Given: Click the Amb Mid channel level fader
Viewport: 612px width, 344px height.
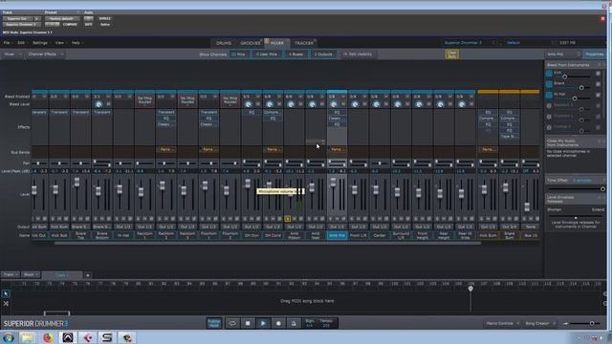Looking at the screenshot, I should coord(333,183).
